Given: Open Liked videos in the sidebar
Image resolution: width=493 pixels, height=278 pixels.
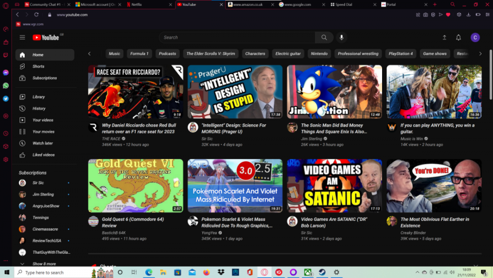Looking at the screenshot, I should click(45, 155).
